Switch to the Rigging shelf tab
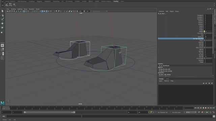 pos(39,1)
